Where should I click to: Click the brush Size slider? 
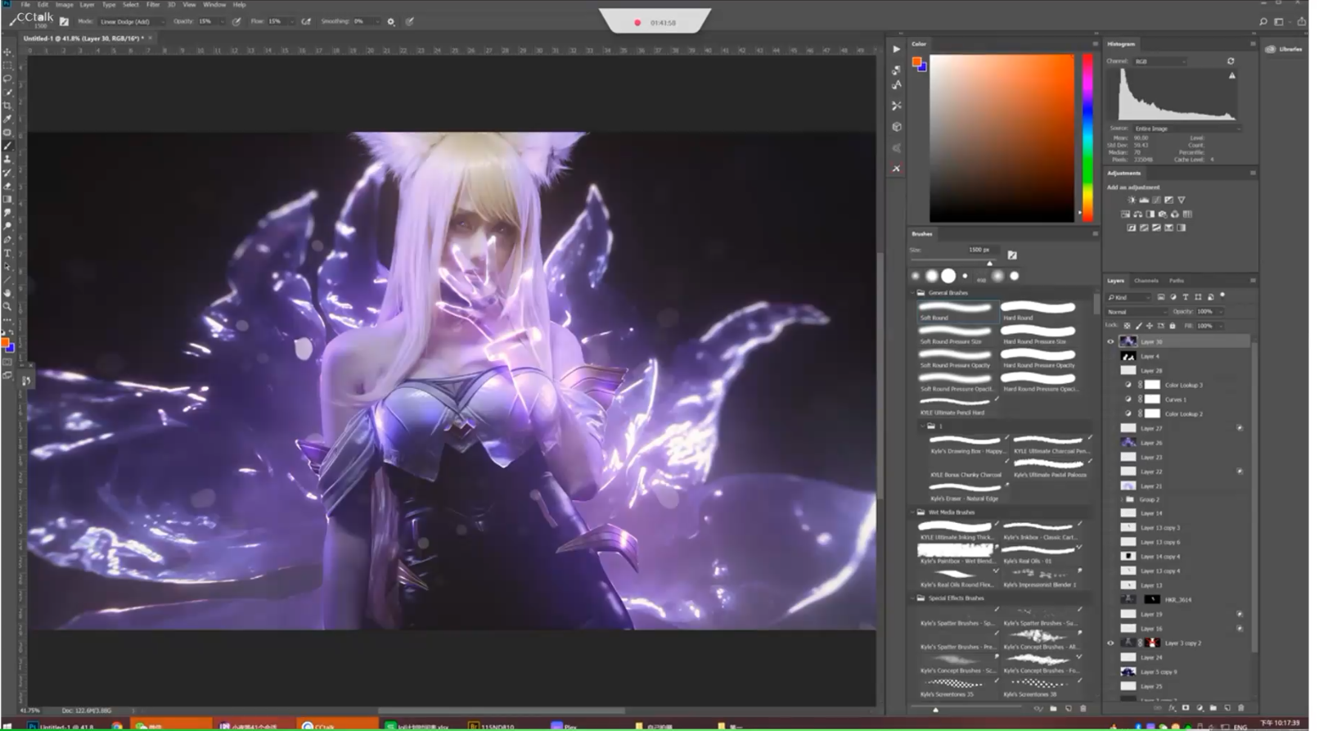(x=953, y=261)
